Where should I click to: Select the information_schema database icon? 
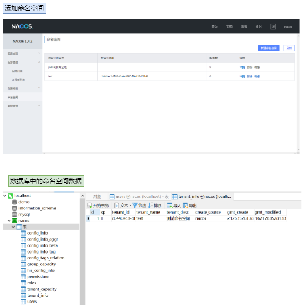point(15,208)
